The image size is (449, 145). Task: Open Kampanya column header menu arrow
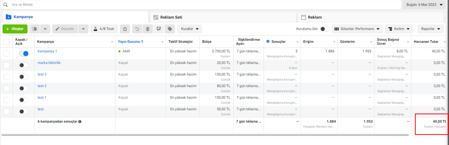[x=112, y=42]
